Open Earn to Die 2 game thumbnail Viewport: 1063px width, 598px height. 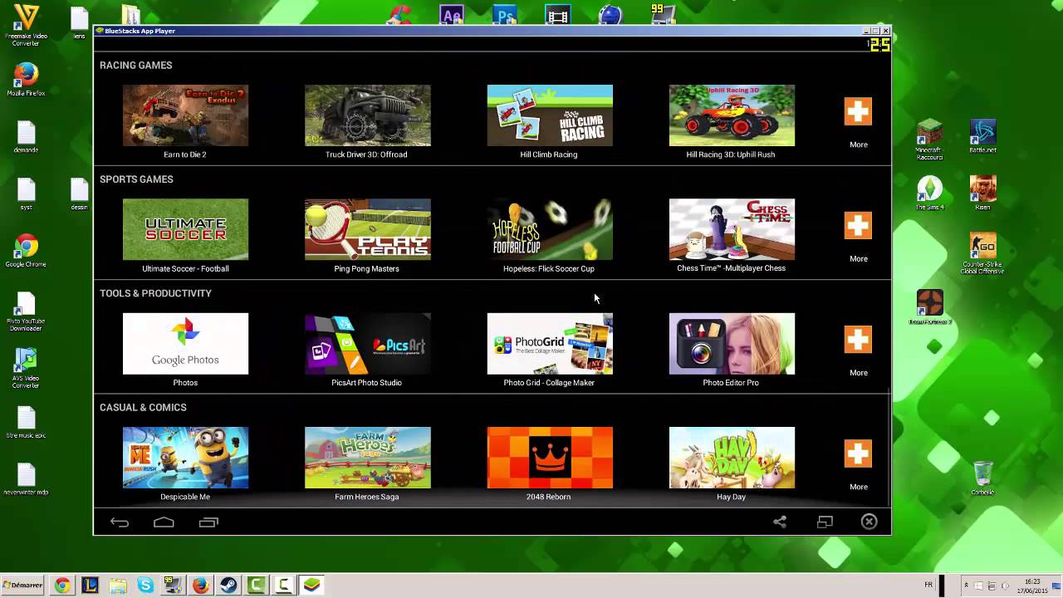pyautogui.click(x=185, y=115)
